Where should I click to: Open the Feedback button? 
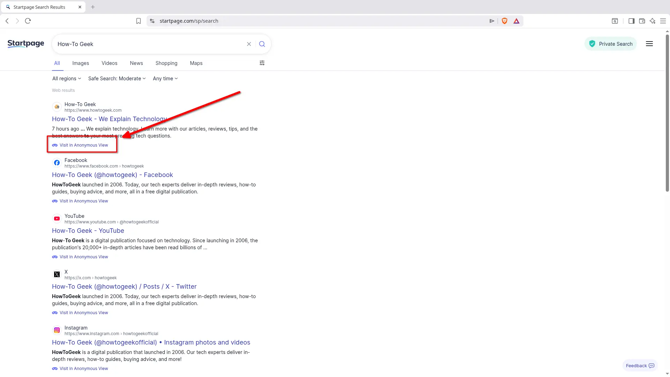pos(640,365)
